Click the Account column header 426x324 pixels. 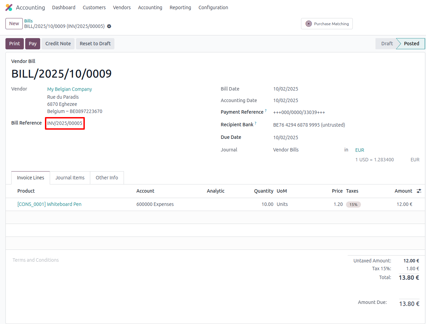[x=145, y=191]
